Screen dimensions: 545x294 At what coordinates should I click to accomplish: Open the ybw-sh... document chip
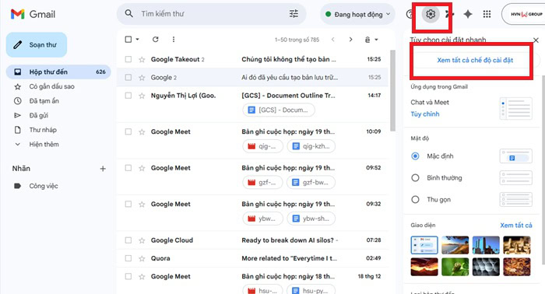tap(311, 219)
